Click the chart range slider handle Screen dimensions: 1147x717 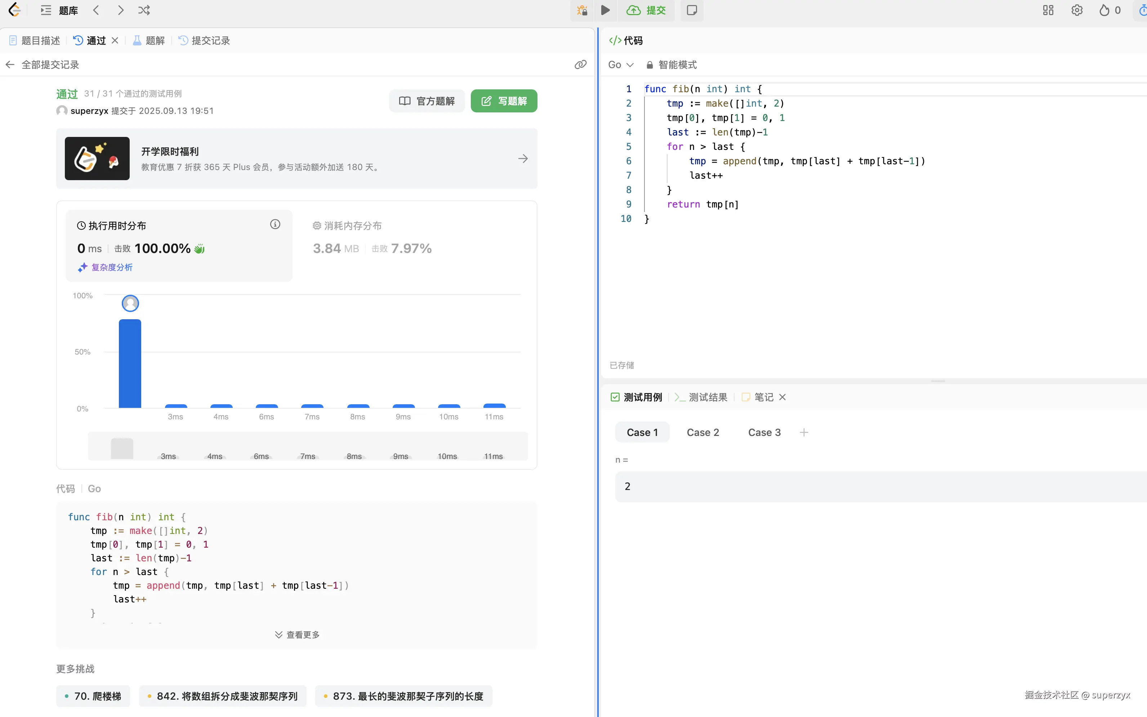[122, 448]
